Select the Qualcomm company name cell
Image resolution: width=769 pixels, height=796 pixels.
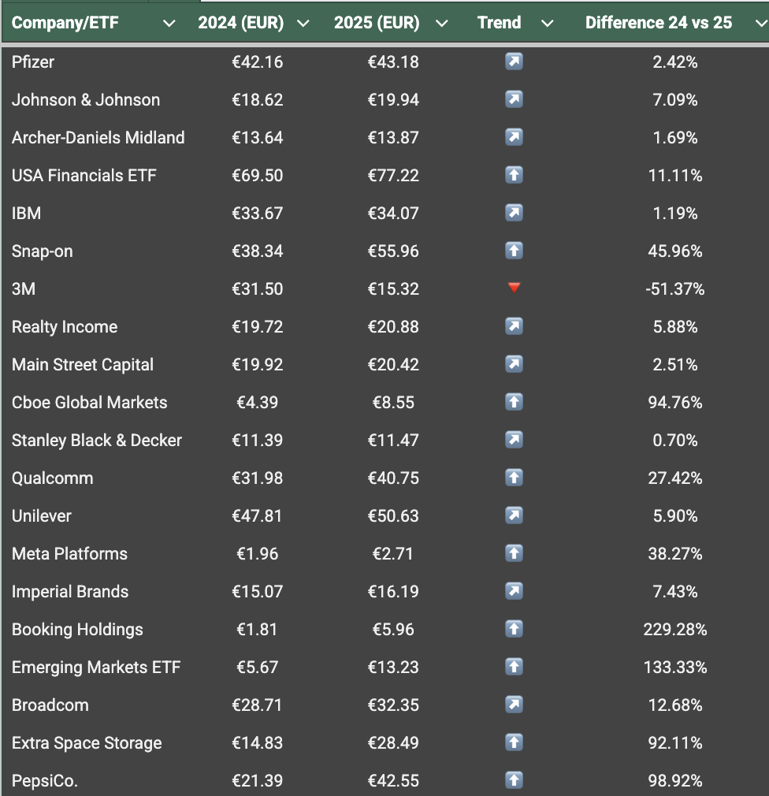(x=52, y=478)
